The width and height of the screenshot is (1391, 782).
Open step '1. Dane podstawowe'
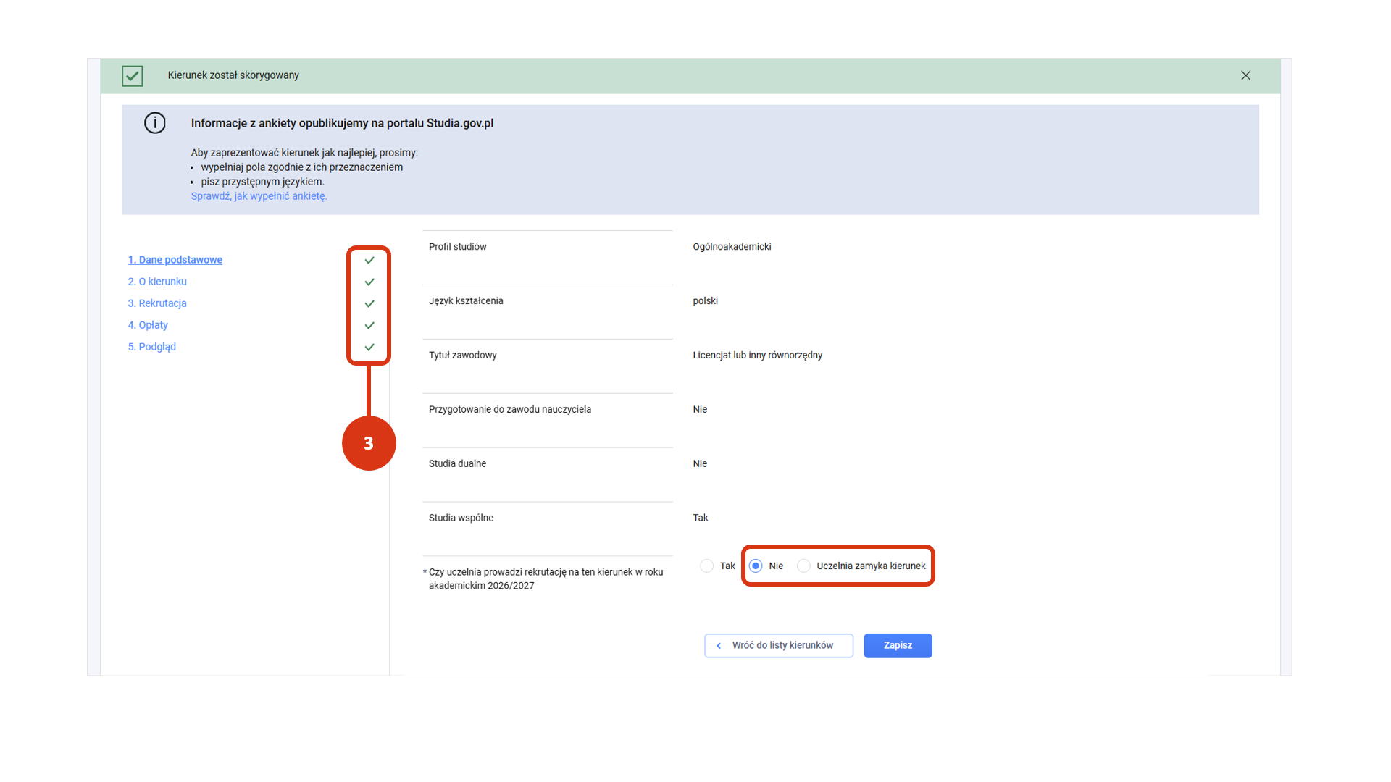[175, 260]
